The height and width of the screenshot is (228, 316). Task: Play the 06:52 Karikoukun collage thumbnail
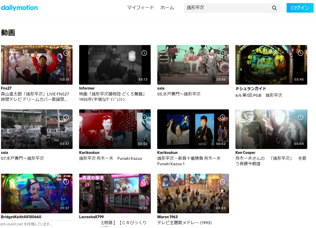click(x=193, y=129)
